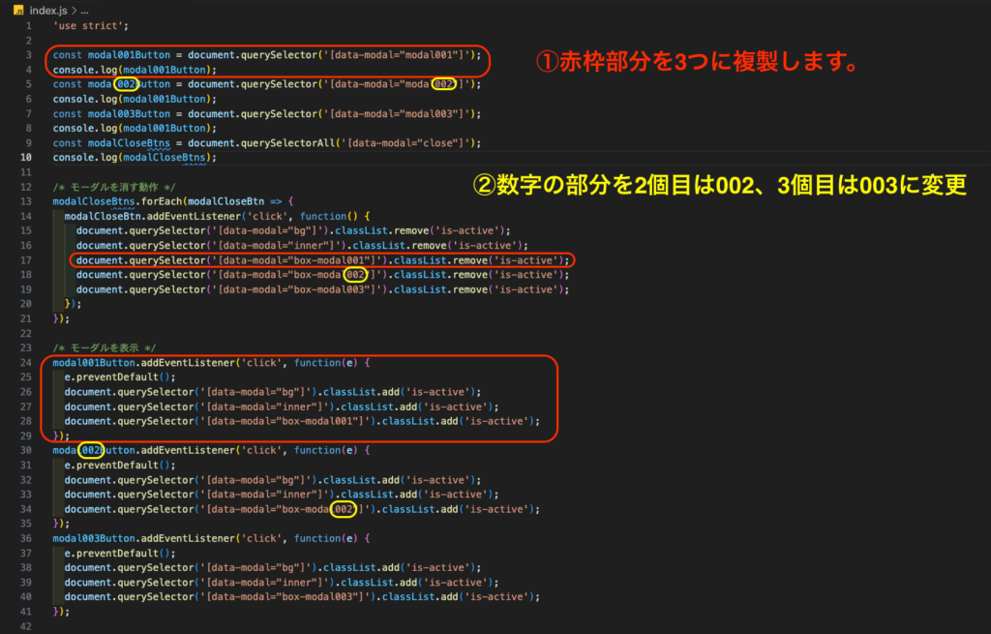Image resolution: width=991 pixels, height=634 pixels.
Task: Click querySelectorAll on line 9
Action: 299,142
